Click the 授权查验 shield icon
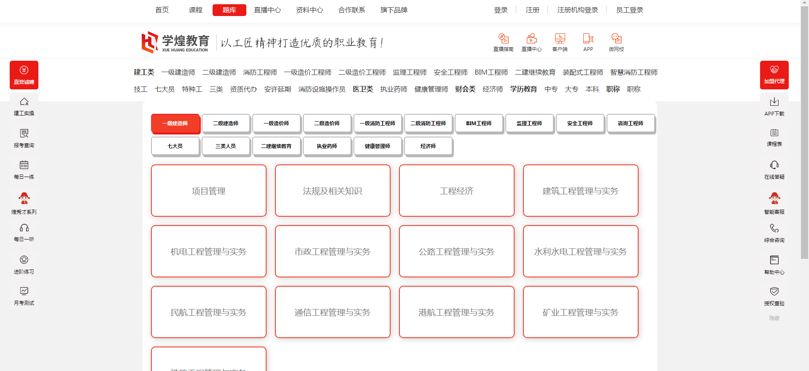809x371 pixels. pos(774,291)
